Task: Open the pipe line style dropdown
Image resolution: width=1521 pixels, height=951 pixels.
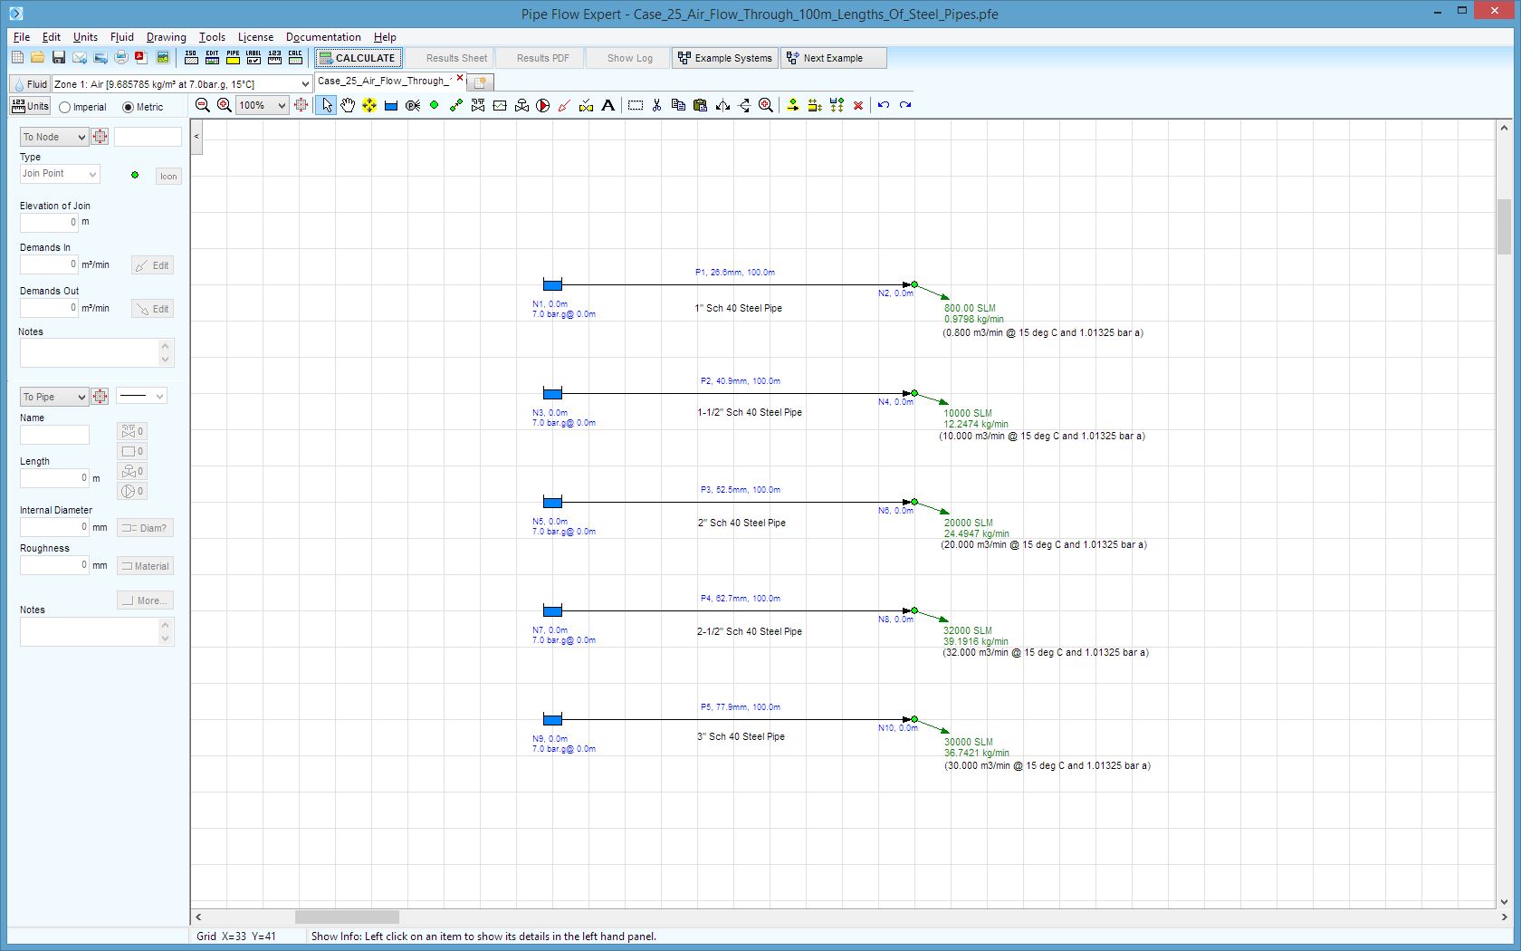Action: click(141, 396)
